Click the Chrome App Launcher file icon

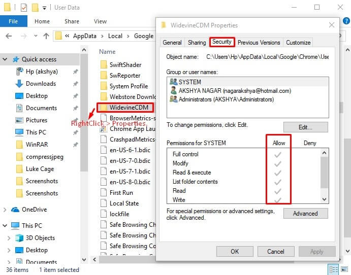click(x=103, y=129)
